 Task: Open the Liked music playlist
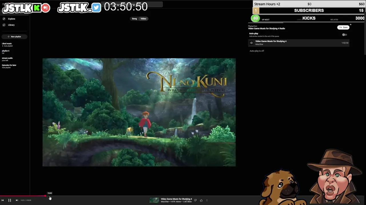pyautogui.click(x=7, y=44)
